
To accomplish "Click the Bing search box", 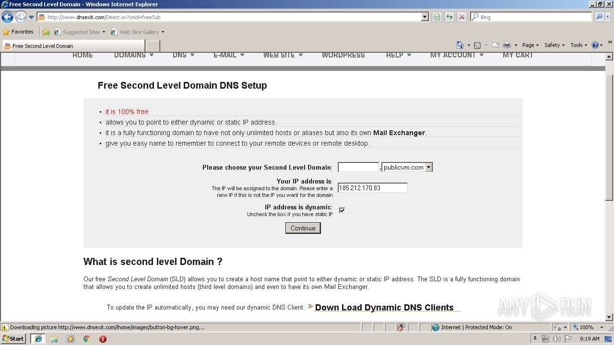I will pos(531,17).
